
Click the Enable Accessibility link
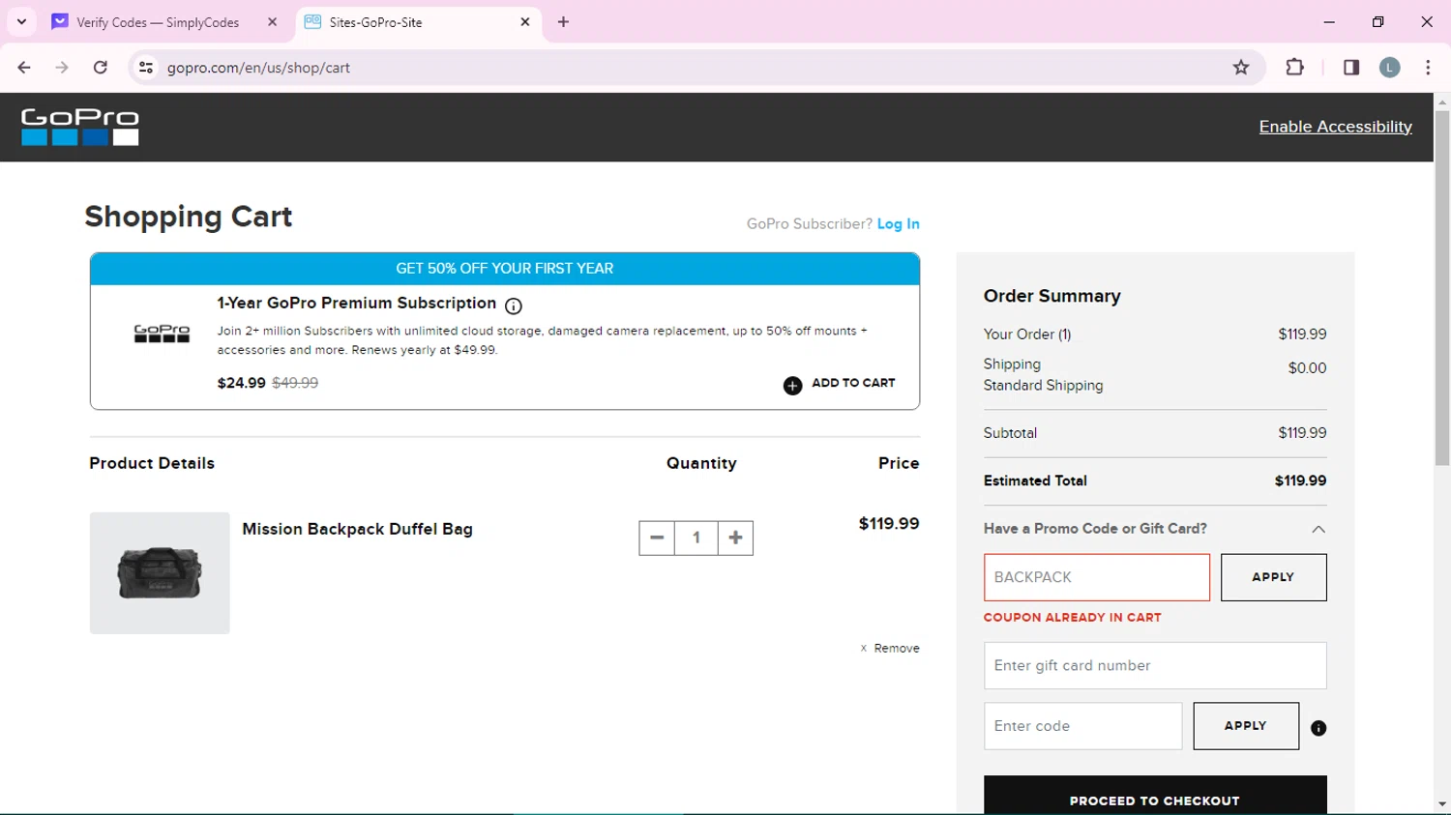pos(1335,127)
